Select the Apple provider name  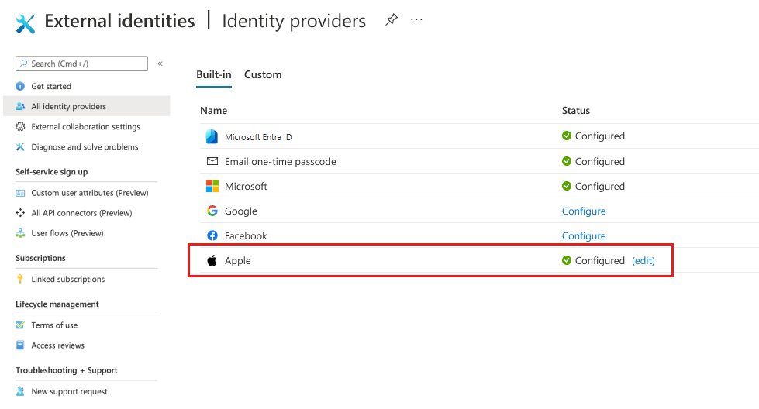tap(238, 261)
